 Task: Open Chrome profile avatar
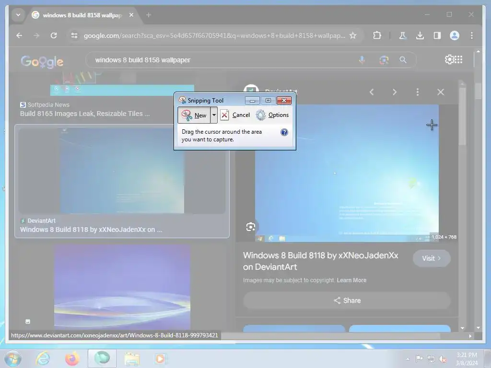coord(455,35)
